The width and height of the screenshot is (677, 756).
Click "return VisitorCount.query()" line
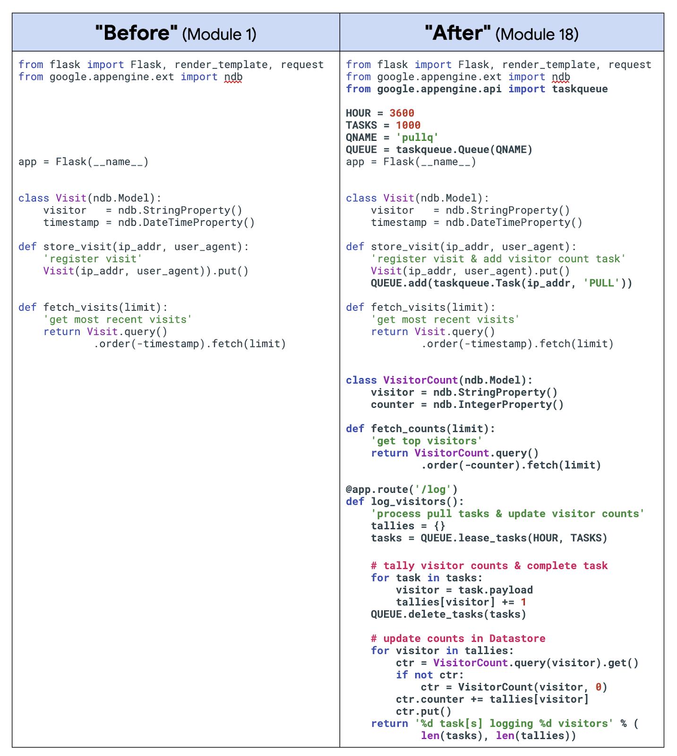(x=454, y=453)
